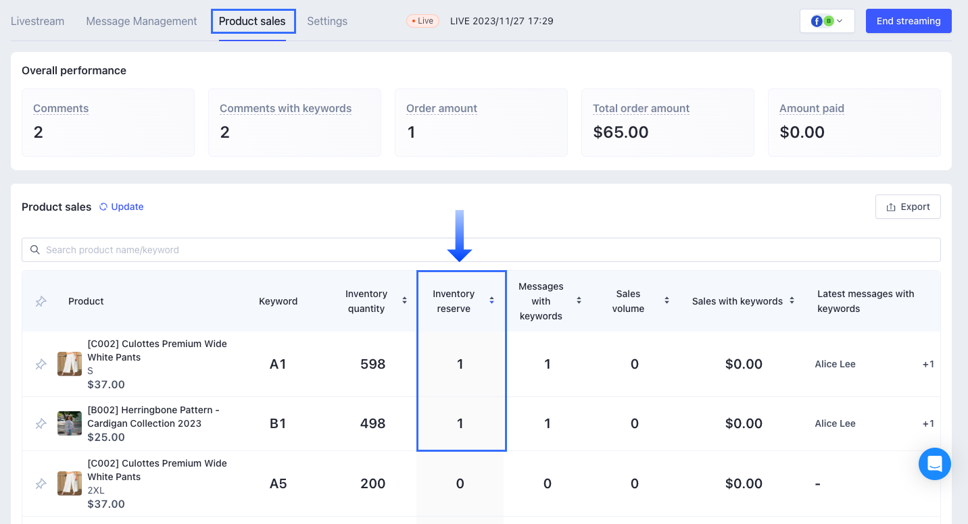Sort by Sales volume column
The width and height of the screenshot is (968, 524).
coord(667,300)
